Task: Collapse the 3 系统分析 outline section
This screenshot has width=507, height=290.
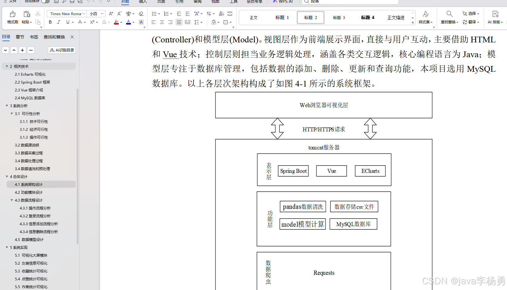Action: point(7,106)
